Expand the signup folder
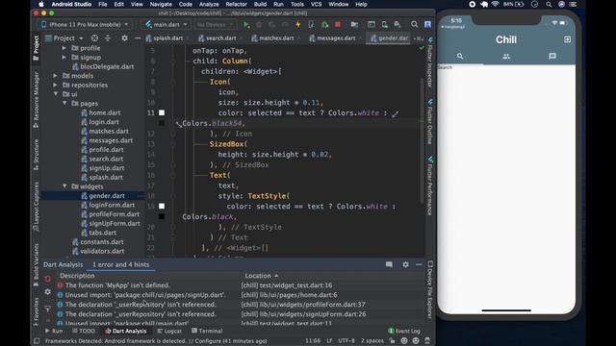This screenshot has width=616, height=346. pyautogui.click(x=64, y=58)
